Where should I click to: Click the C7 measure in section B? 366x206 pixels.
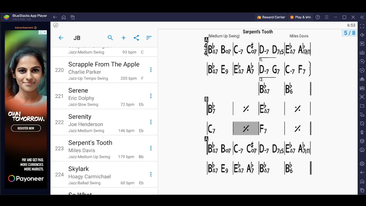pyautogui.click(x=220, y=128)
